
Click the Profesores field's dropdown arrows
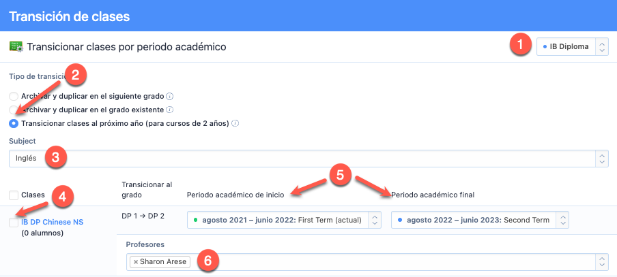pos(601,261)
